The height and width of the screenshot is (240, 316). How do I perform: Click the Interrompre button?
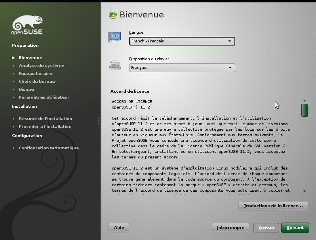(x=230, y=228)
